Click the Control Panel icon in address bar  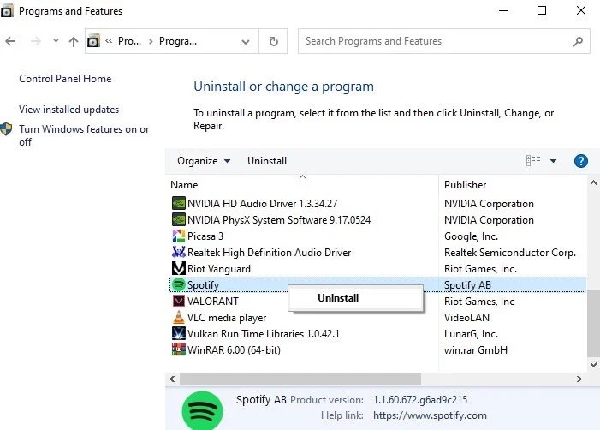coord(93,41)
